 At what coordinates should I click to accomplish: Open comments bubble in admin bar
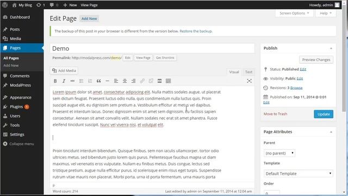pos(54,5)
